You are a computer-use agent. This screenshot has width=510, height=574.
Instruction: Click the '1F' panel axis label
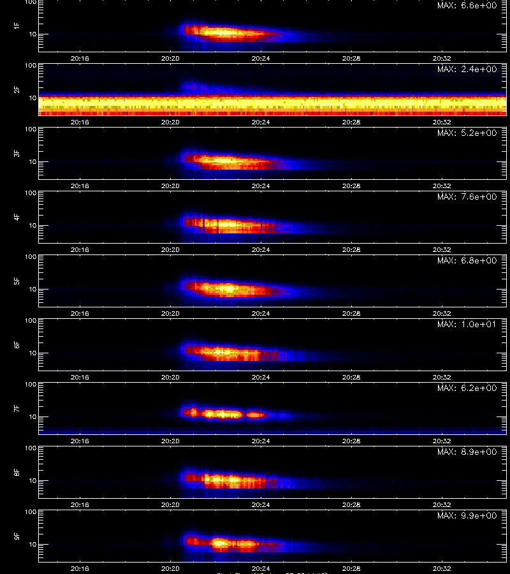click(x=17, y=26)
